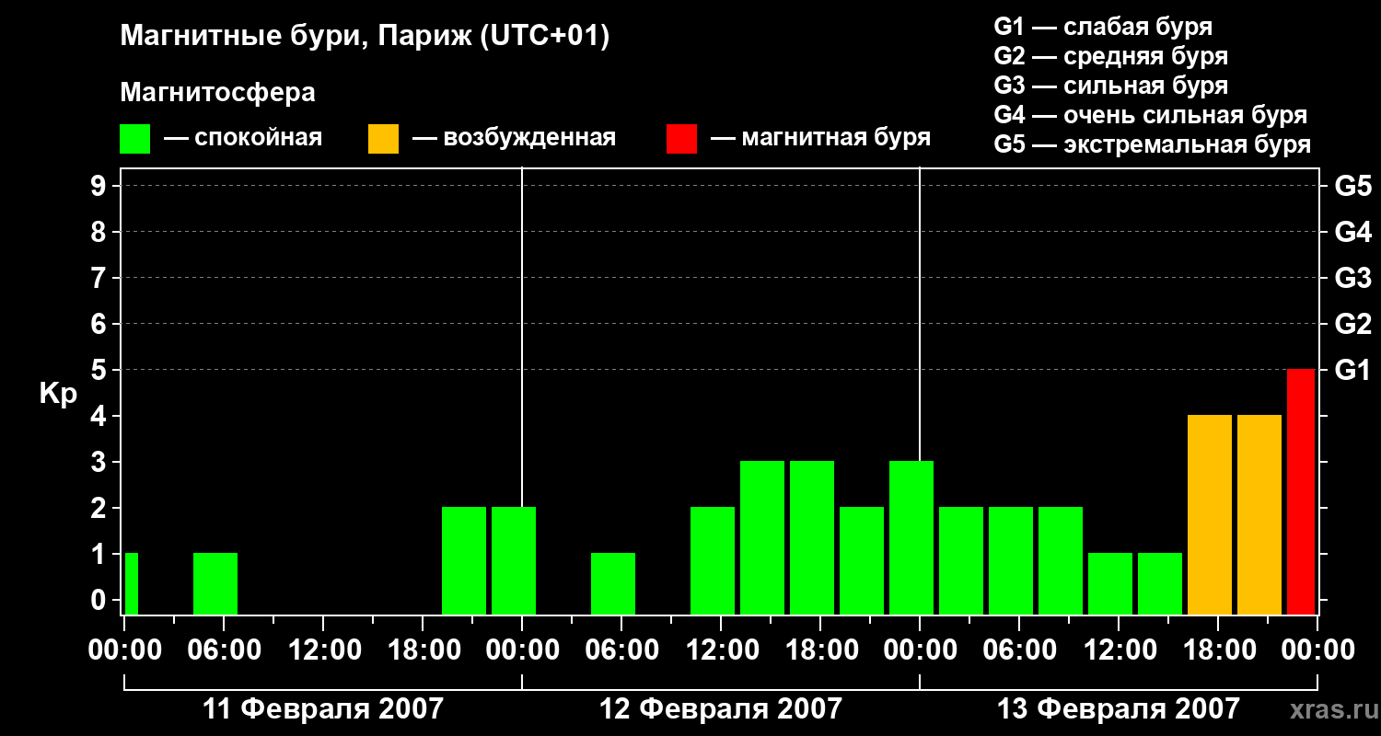Click 'G3 — сильная буря' description line
Viewport: 1381px width, 736px height.
pyautogui.click(x=1110, y=86)
